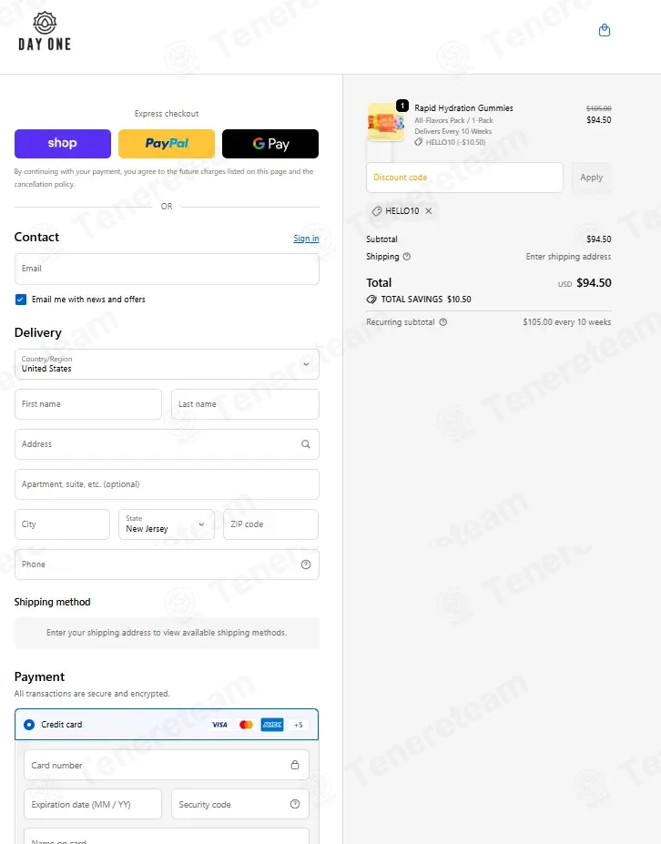Screen dimensions: 661x844
Task: Choose PayPal express checkout
Action: [x=167, y=144]
